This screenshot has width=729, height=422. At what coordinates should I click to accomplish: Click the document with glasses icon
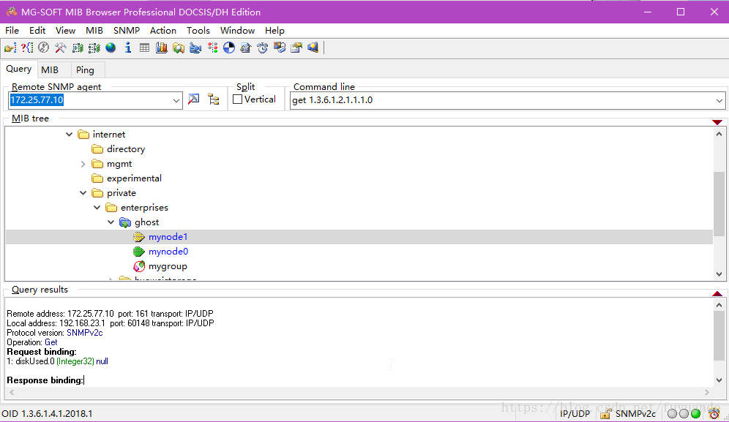(245, 48)
